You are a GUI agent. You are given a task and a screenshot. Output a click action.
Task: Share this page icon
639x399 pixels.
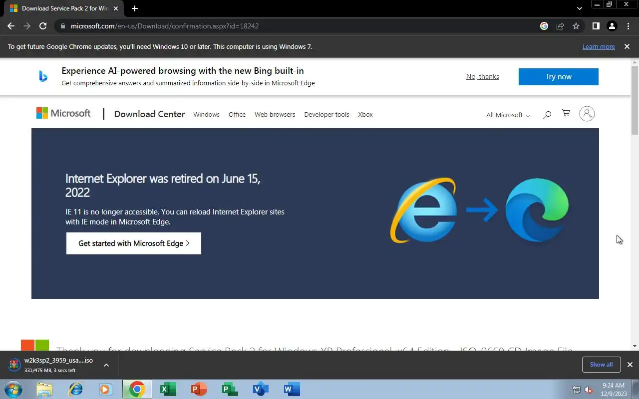560,26
